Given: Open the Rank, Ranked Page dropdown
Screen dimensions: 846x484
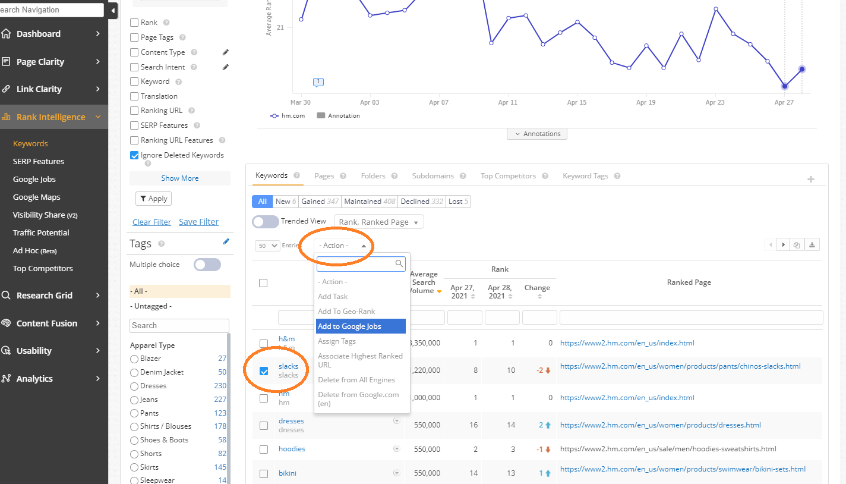Looking at the screenshot, I should 379,222.
